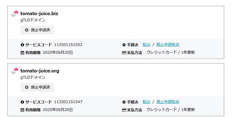This screenshot has width=232, height=118.
Task: Select the tomato-juice.org domain name heading
Action: coord(40,71)
